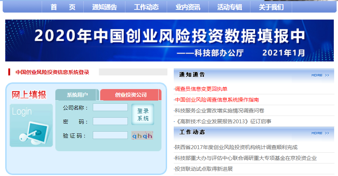Switch to 创业投资公司 login tab

(x=131, y=95)
